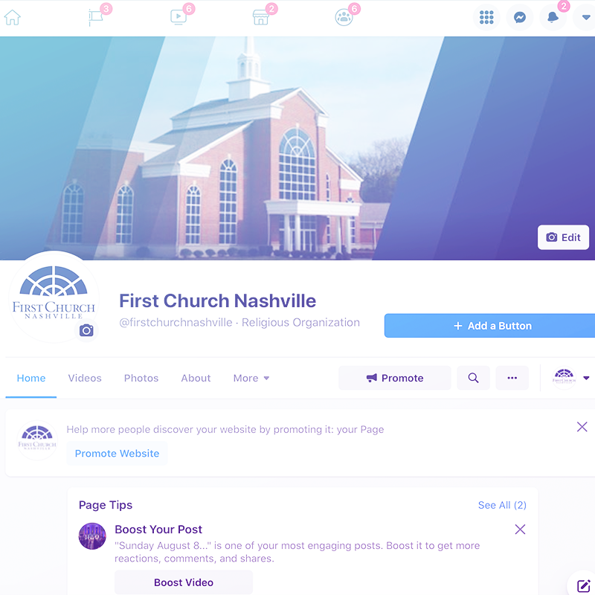This screenshot has height=595, width=595.
Task: Open the three-dots more options button
Action: 512,378
